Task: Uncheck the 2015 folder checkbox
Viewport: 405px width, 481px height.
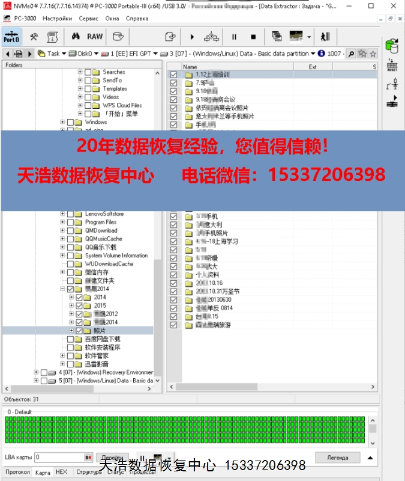Action: tap(79, 305)
